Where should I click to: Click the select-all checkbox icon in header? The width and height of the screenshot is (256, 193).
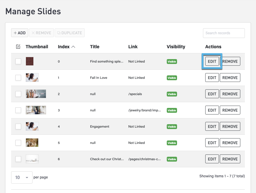pos(18,47)
